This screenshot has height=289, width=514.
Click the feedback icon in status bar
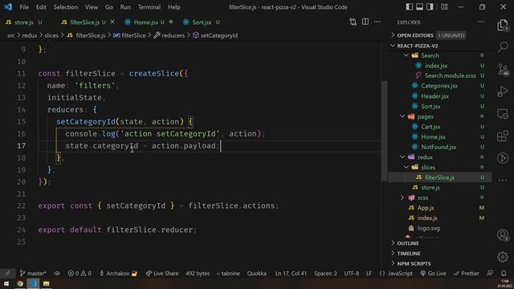pos(490,273)
